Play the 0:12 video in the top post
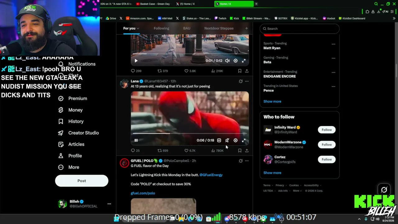Viewport: 398px width, 224px height. click(x=136, y=61)
